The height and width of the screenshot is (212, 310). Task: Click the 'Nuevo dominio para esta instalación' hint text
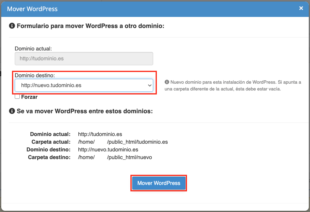click(233, 86)
